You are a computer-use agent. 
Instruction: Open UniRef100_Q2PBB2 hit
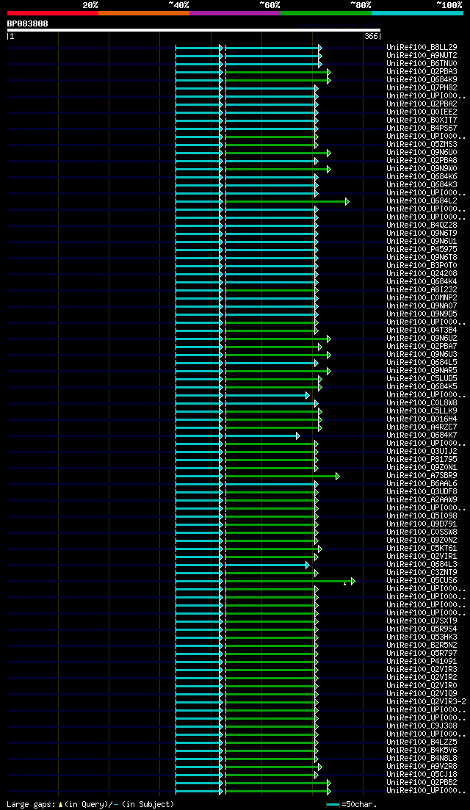click(x=422, y=783)
